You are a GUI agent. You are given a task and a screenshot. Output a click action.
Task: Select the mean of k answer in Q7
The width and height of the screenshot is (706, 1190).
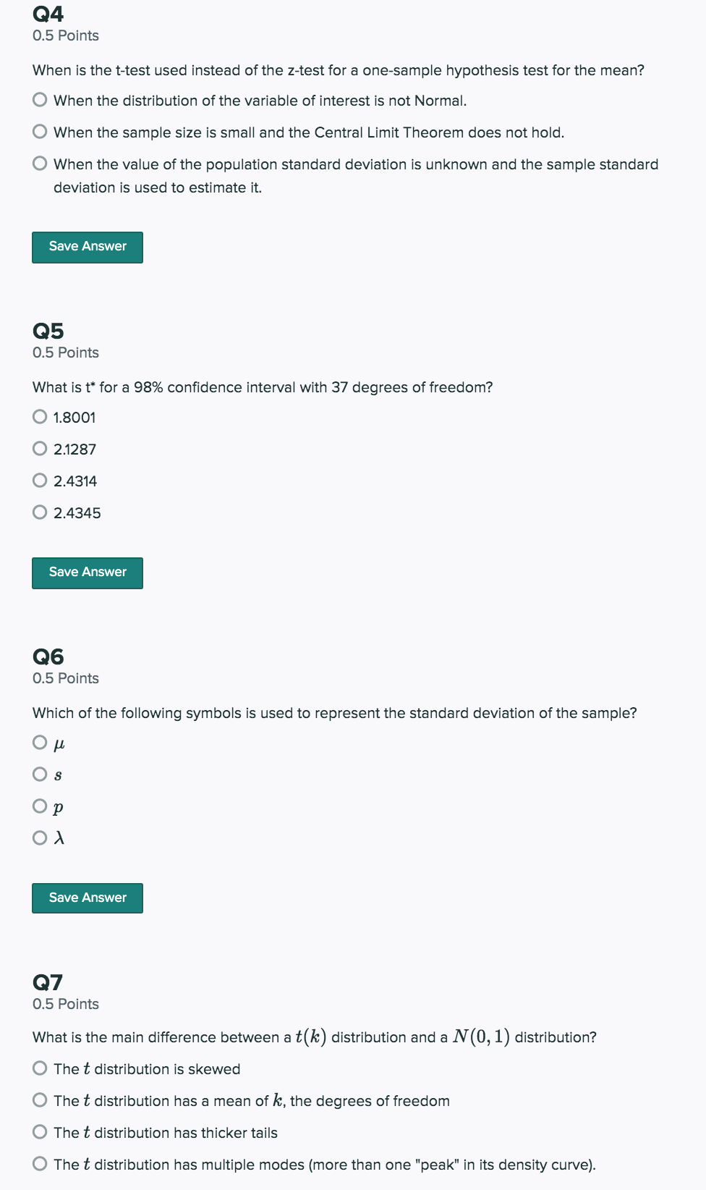[39, 1100]
